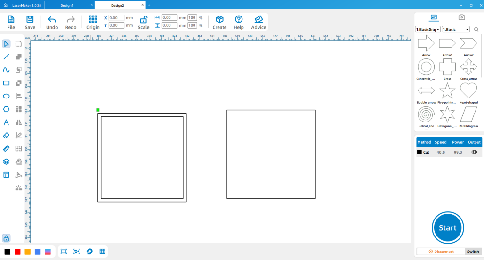Click the Redo arrow
The height and width of the screenshot is (260, 484).
pyautogui.click(x=71, y=20)
